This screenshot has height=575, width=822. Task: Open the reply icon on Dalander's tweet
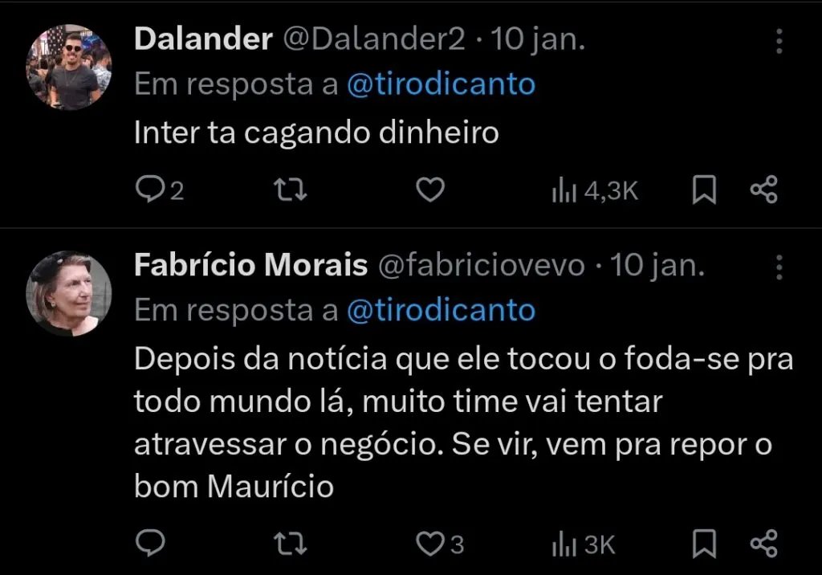[x=152, y=190]
